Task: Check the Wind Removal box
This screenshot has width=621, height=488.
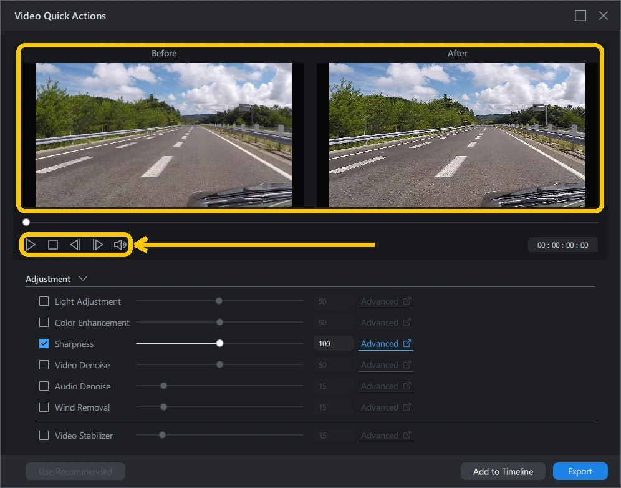Action: click(44, 407)
